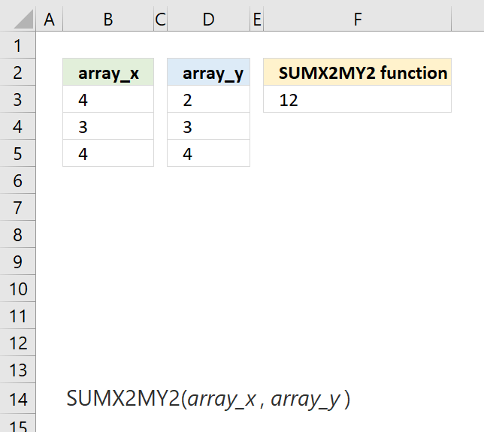
Task: Click the SUMX2MY2 syntax text in row 14
Action: [208, 399]
